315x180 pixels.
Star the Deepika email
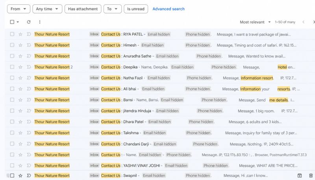pyautogui.click(x=20, y=67)
